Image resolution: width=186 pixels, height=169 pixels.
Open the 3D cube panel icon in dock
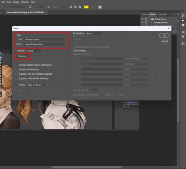pyautogui.click(x=183, y=44)
